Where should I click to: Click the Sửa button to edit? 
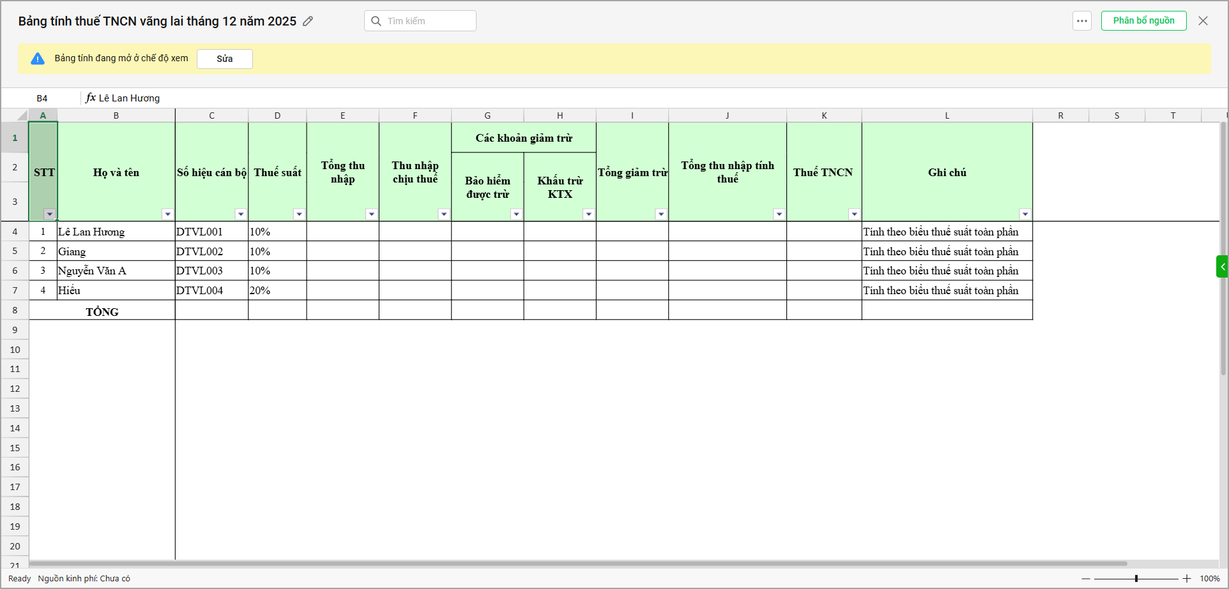224,59
